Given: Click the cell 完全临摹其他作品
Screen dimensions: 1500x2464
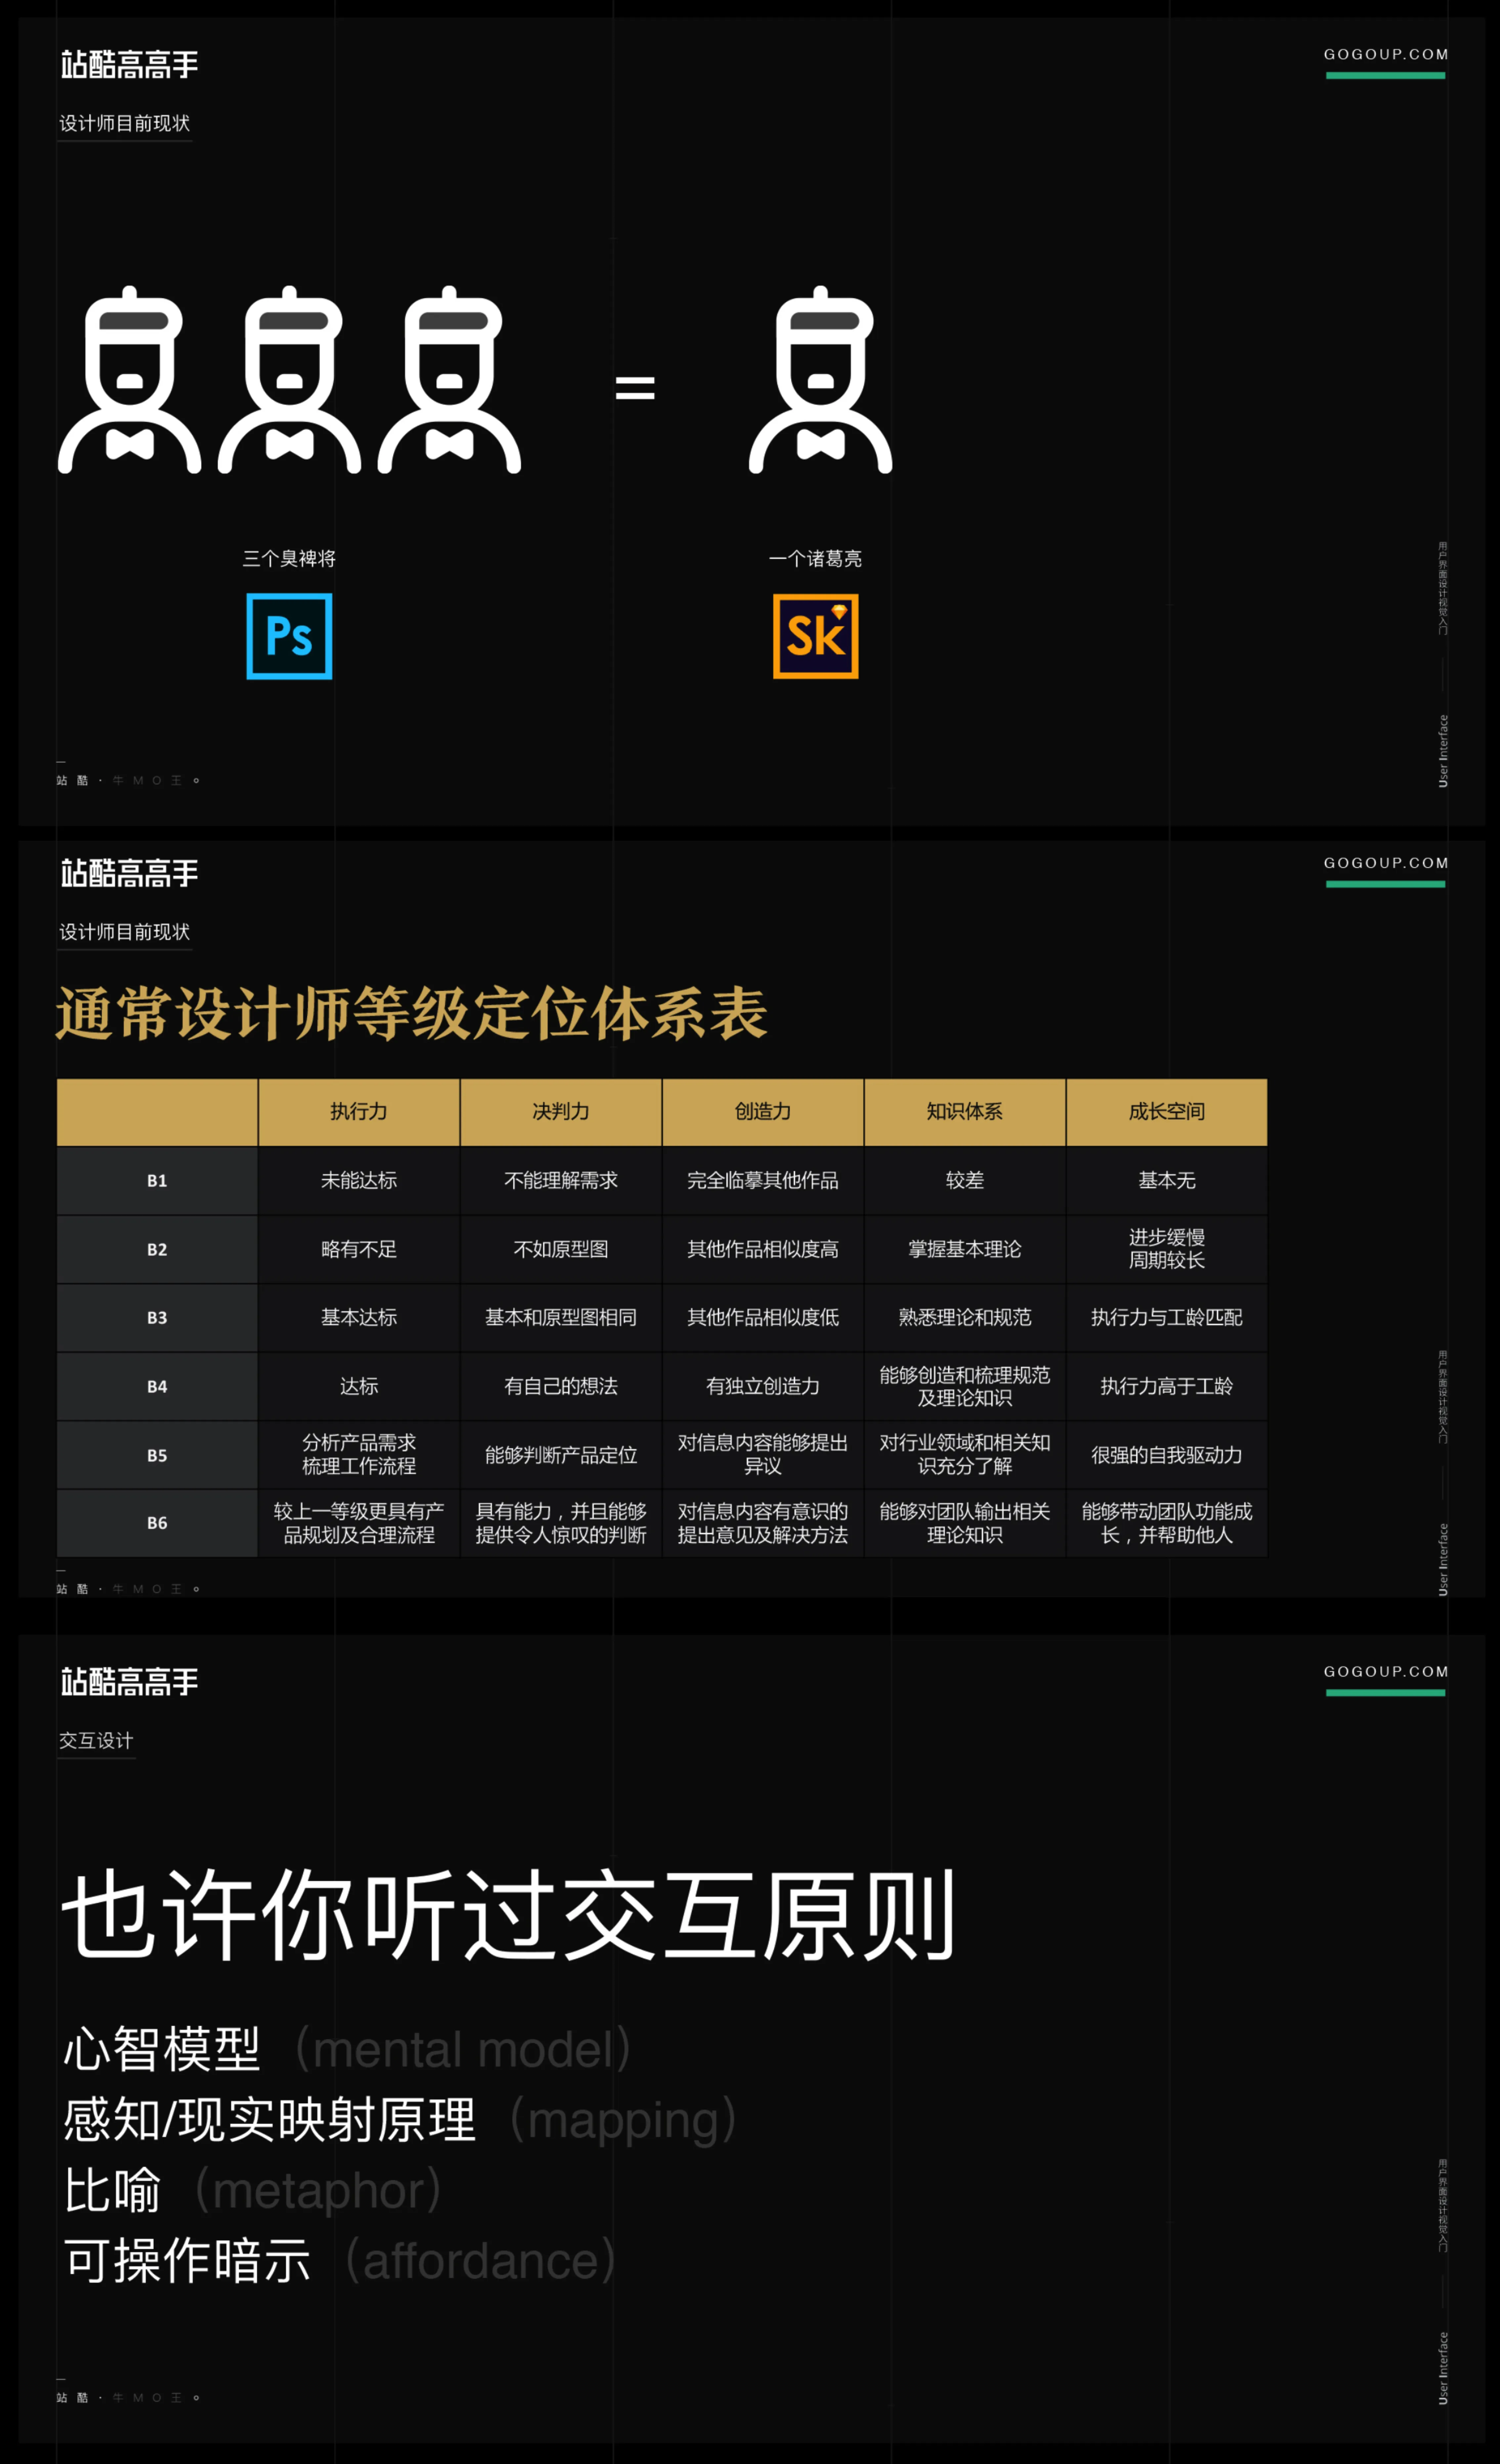Looking at the screenshot, I should pos(762,1181).
